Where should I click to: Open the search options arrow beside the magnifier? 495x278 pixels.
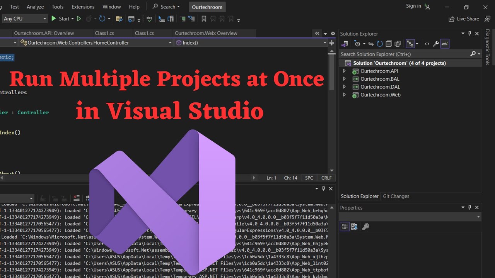(479, 54)
